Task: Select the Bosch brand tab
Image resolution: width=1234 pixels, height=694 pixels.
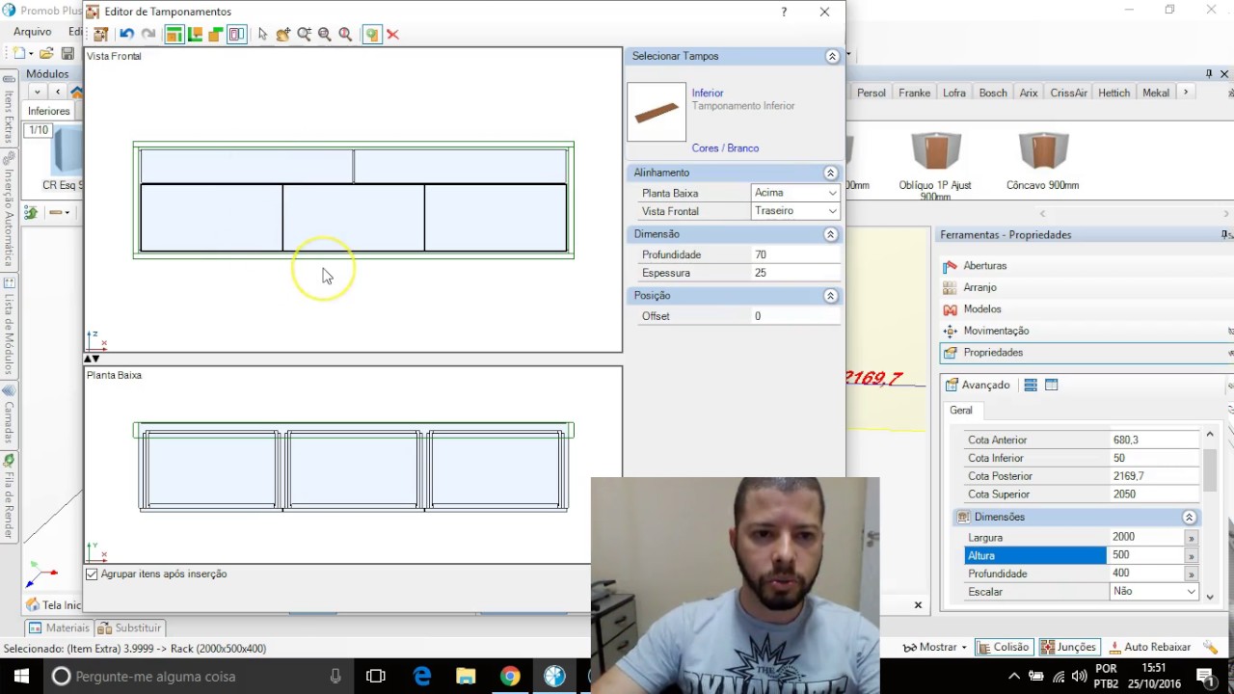Action: (992, 93)
